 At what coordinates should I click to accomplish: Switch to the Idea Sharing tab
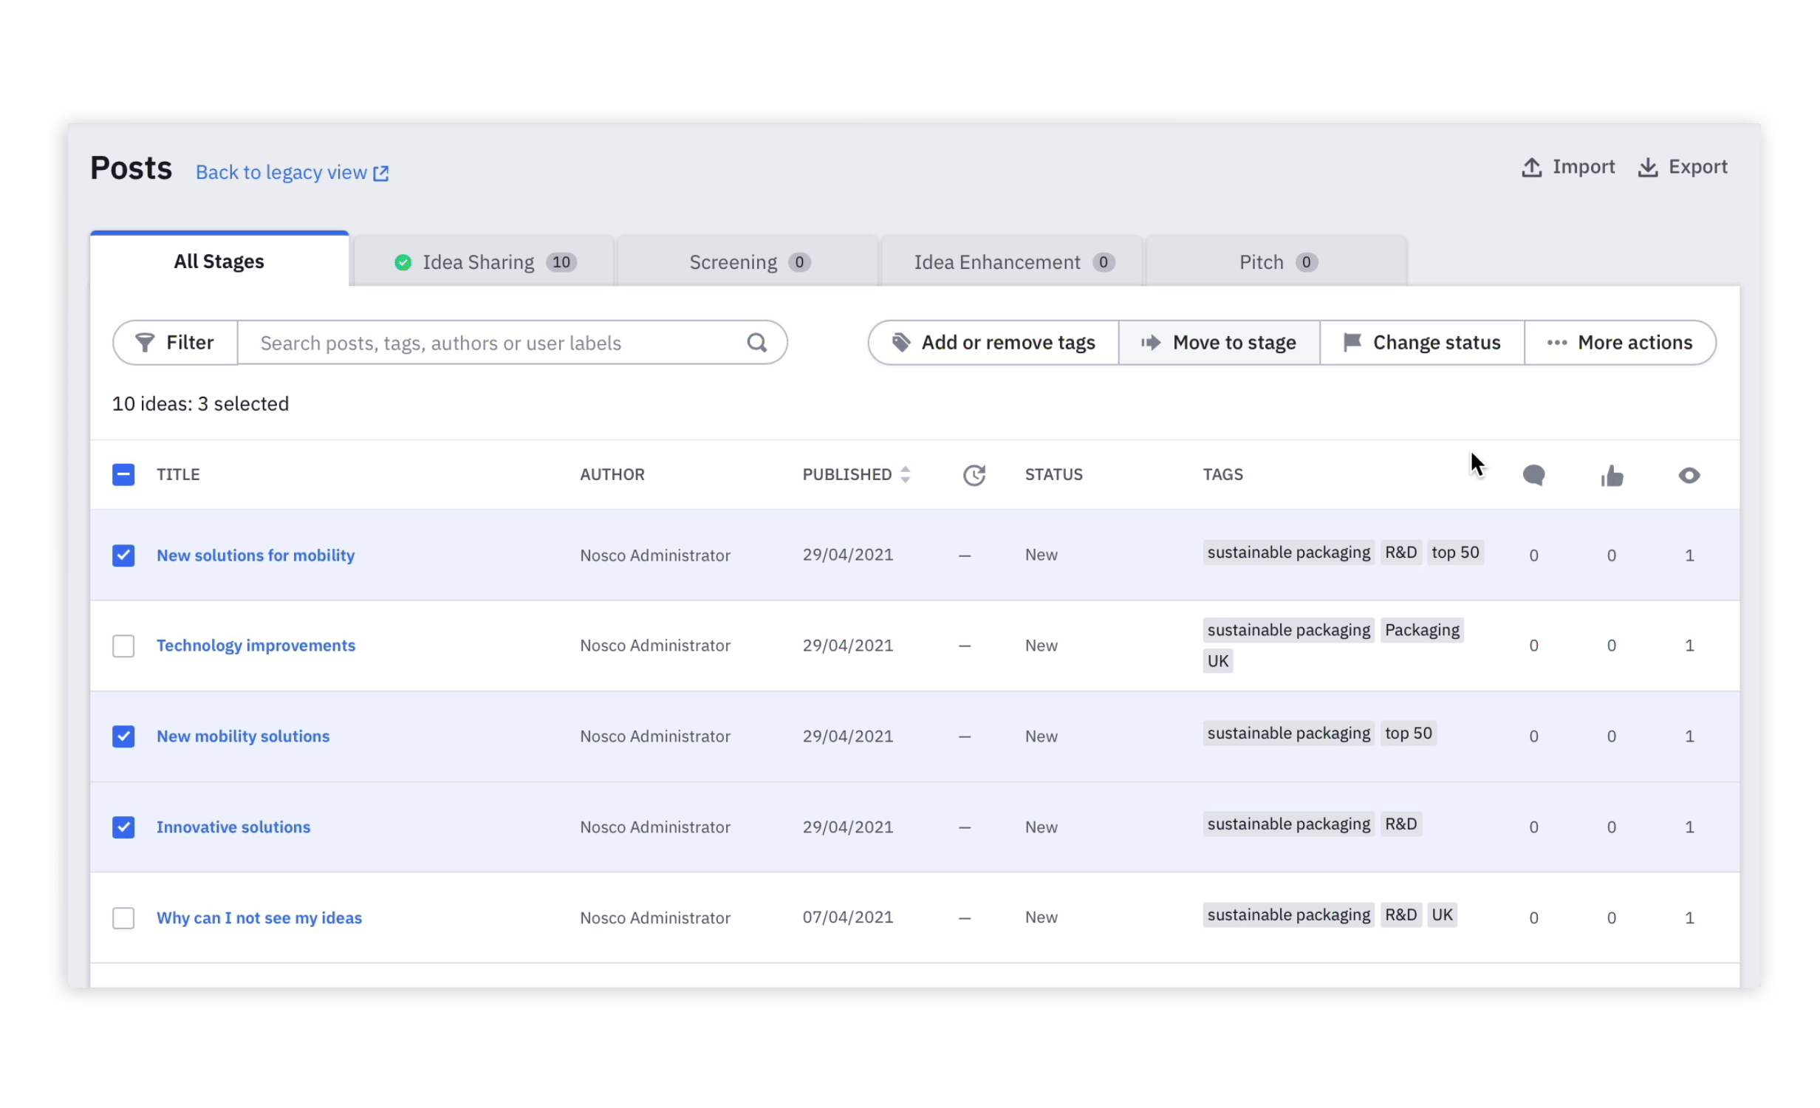(485, 262)
